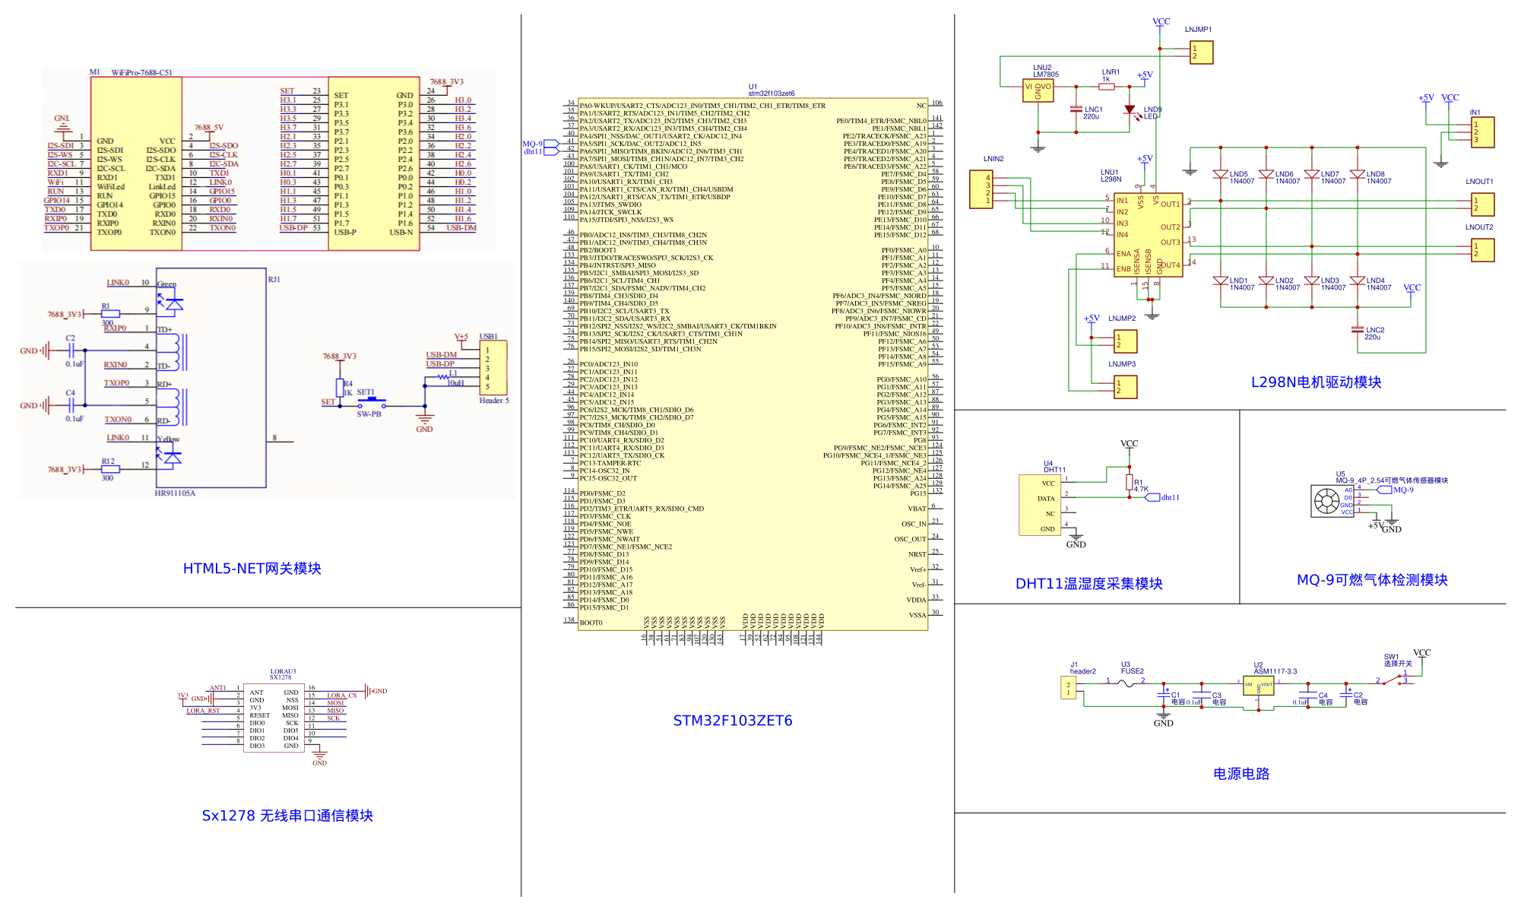The width and height of the screenshot is (1521, 913).
Task: Select the L298N driver chip LNU1
Action: pyautogui.click(x=1149, y=234)
